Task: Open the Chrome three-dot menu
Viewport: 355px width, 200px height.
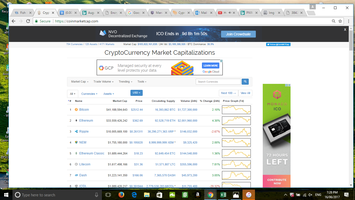Action: click(349, 21)
